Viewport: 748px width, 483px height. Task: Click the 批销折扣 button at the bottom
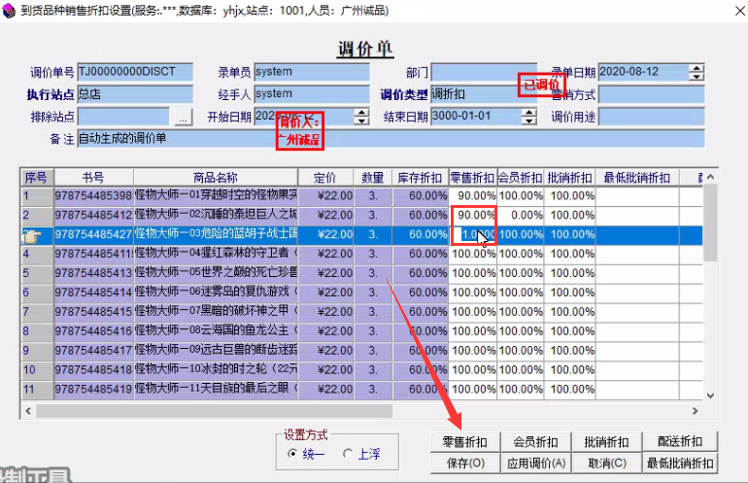(x=606, y=442)
